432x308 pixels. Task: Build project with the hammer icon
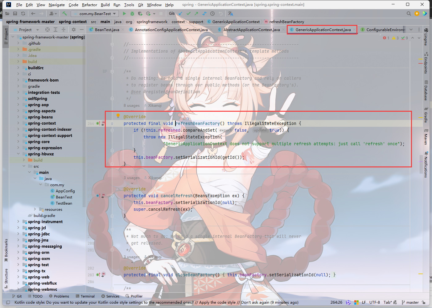click(x=64, y=14)
